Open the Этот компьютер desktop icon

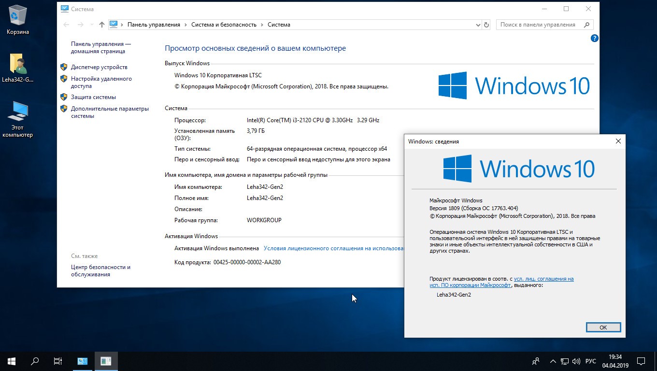18,119
